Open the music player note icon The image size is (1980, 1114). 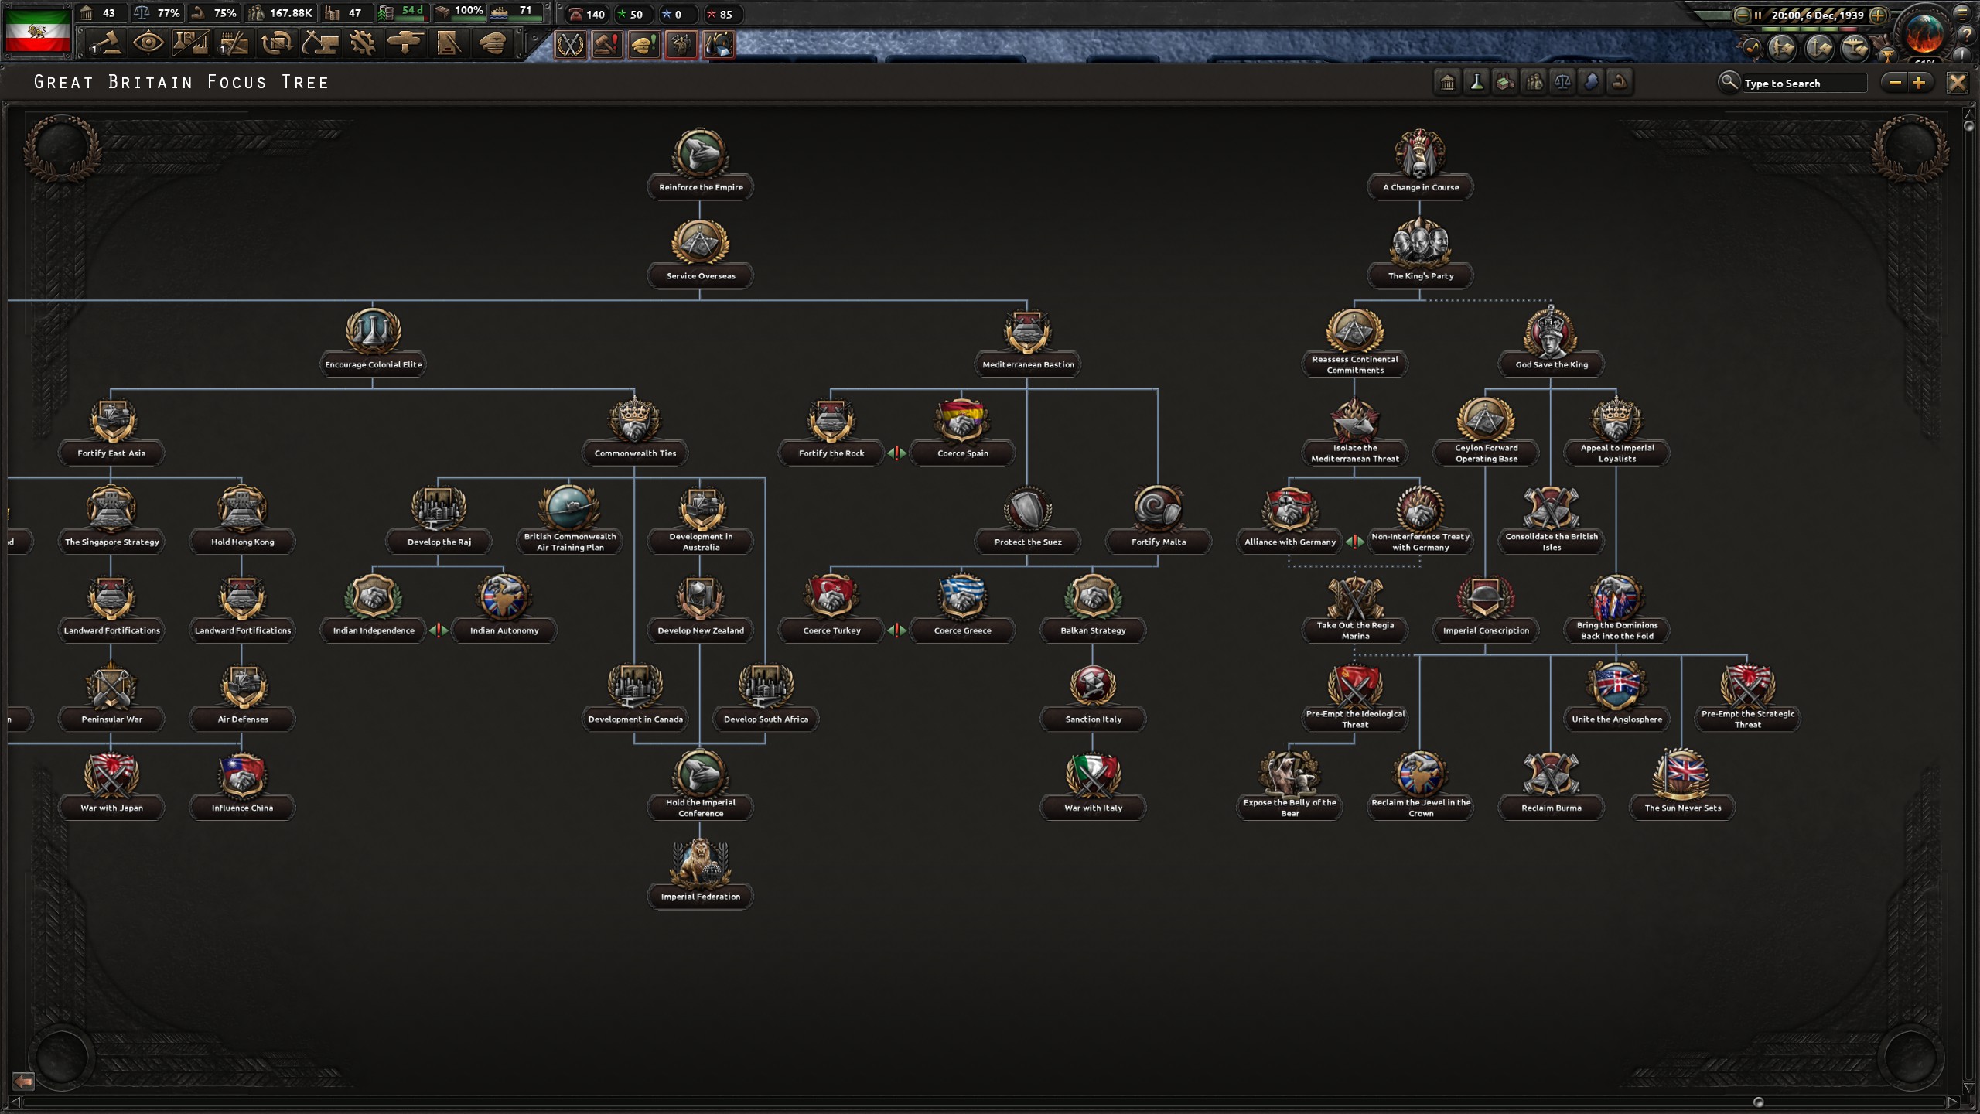pyautogui.click(x=1751, y=48)
